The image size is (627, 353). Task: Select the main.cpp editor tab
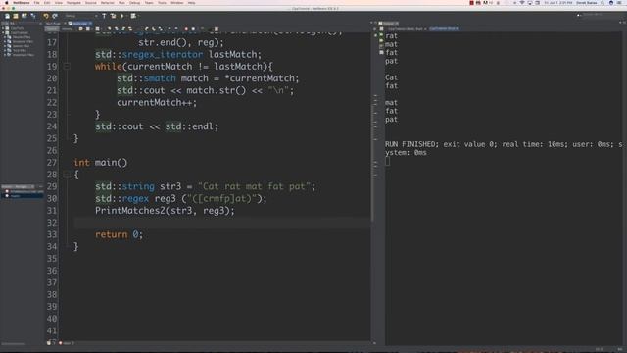point(79,24)
